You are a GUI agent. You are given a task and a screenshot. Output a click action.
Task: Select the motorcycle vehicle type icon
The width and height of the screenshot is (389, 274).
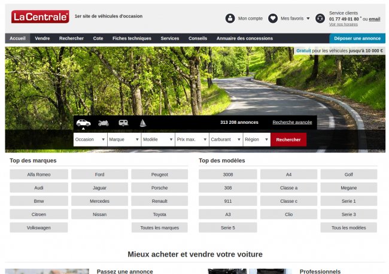[x=104, y=123]
